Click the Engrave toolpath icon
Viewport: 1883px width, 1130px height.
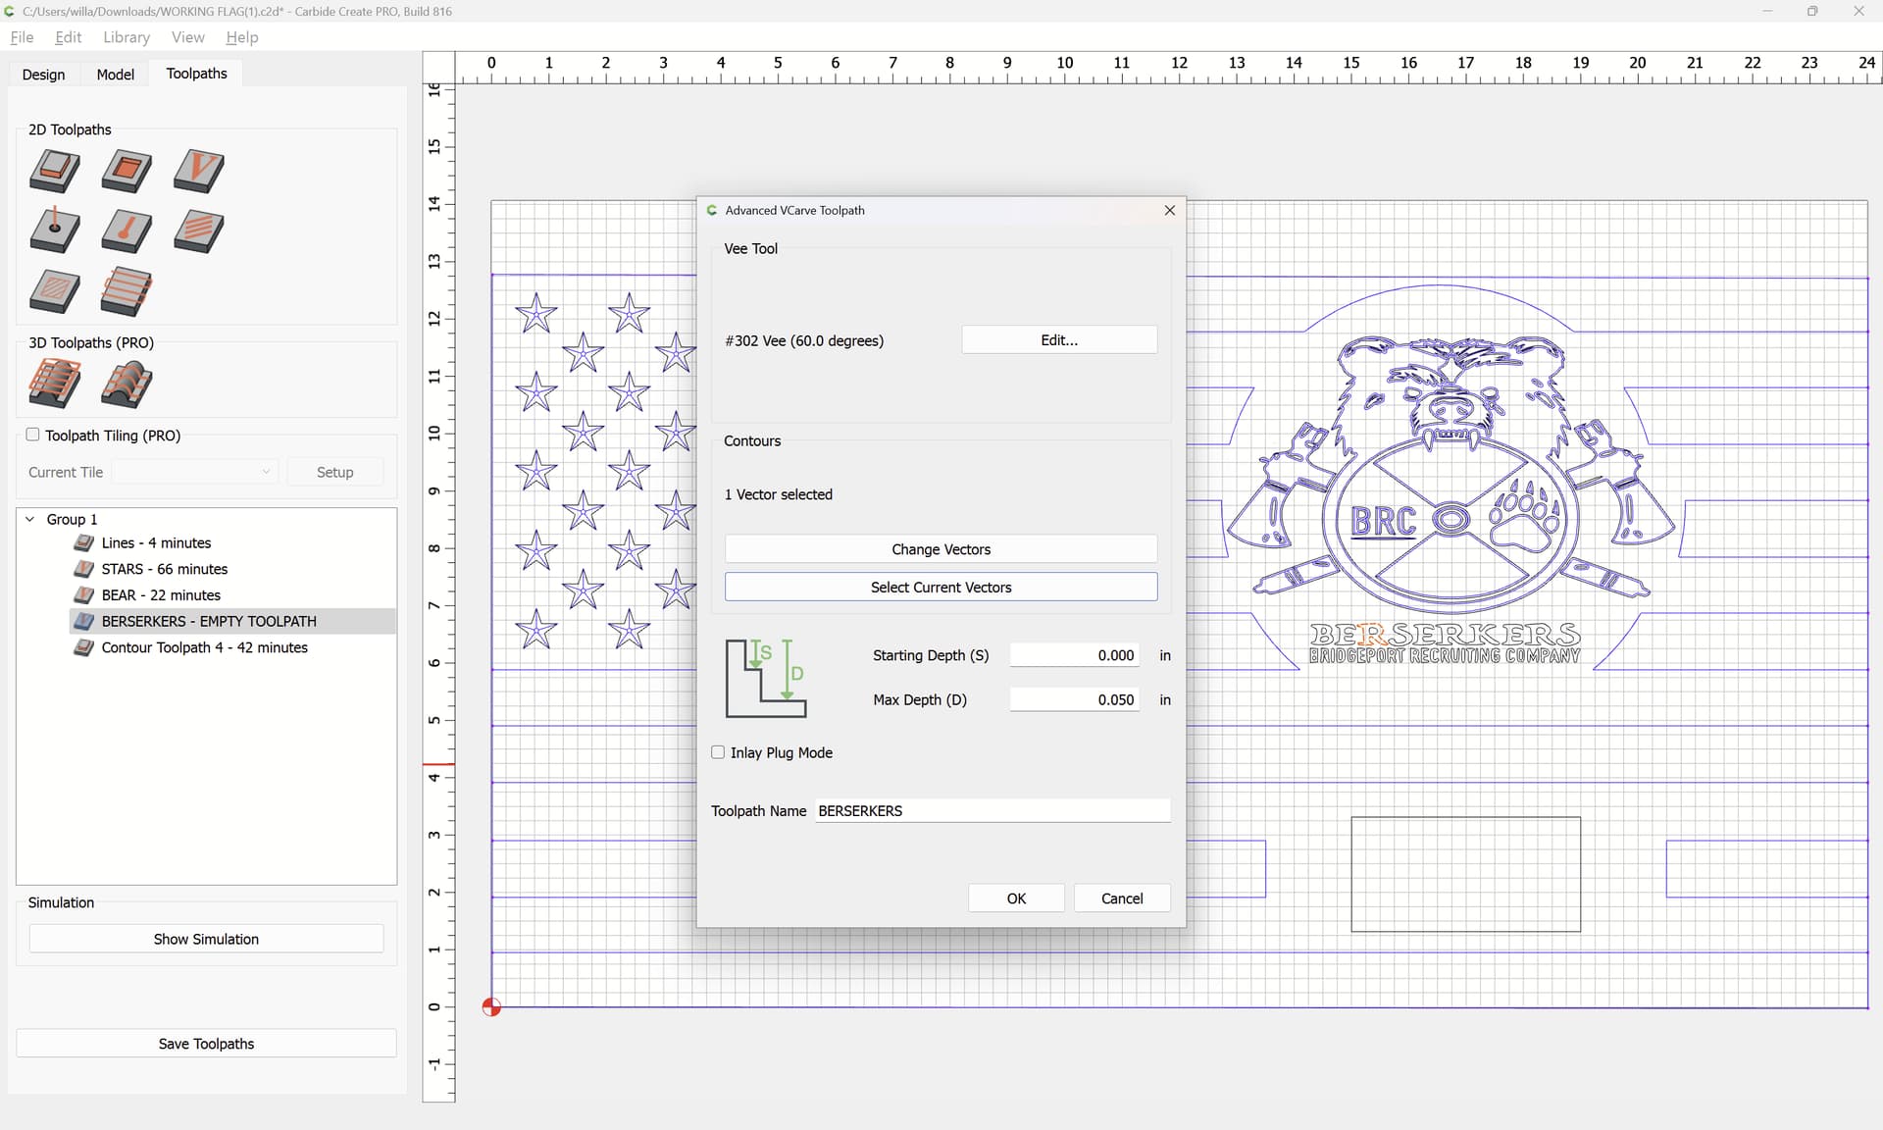click(127, 231)
